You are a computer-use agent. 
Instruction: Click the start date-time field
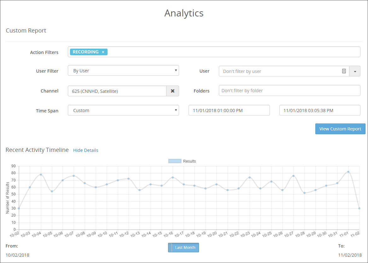229,110
